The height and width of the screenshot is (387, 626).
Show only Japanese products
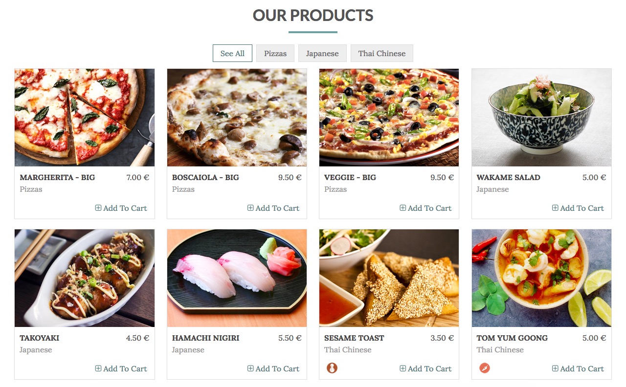click(322, 53)
